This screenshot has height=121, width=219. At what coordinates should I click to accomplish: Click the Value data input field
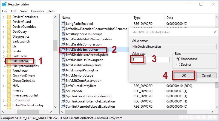coord(150,59)
